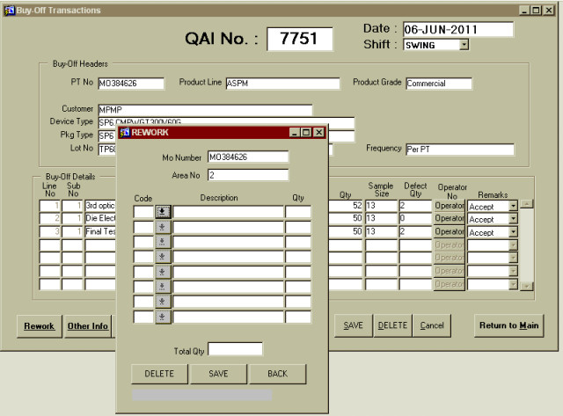Expand the Remarks dropdown for line 3
This screenshot has width=563, height=416.
(x=513, y=232)
